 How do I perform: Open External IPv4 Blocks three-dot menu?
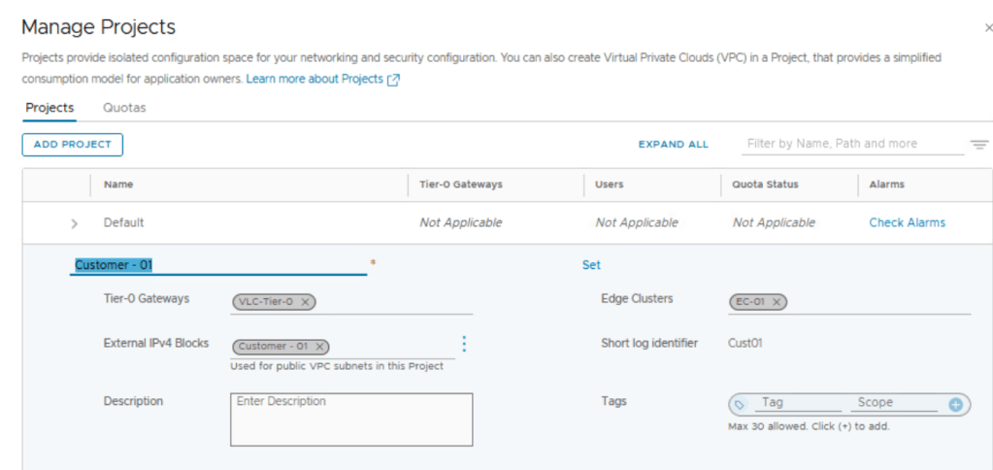[x=464, y=344]
